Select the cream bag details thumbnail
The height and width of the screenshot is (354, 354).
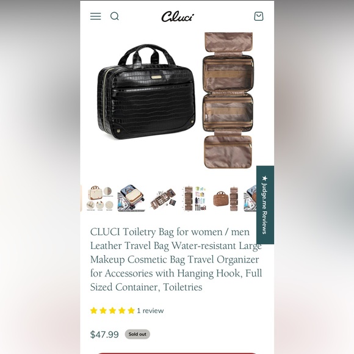99,199
